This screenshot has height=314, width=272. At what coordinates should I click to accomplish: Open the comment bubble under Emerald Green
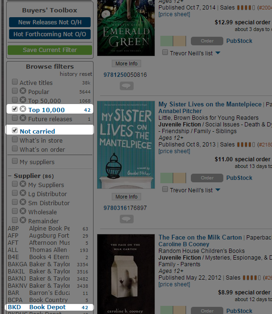point(126,86)
